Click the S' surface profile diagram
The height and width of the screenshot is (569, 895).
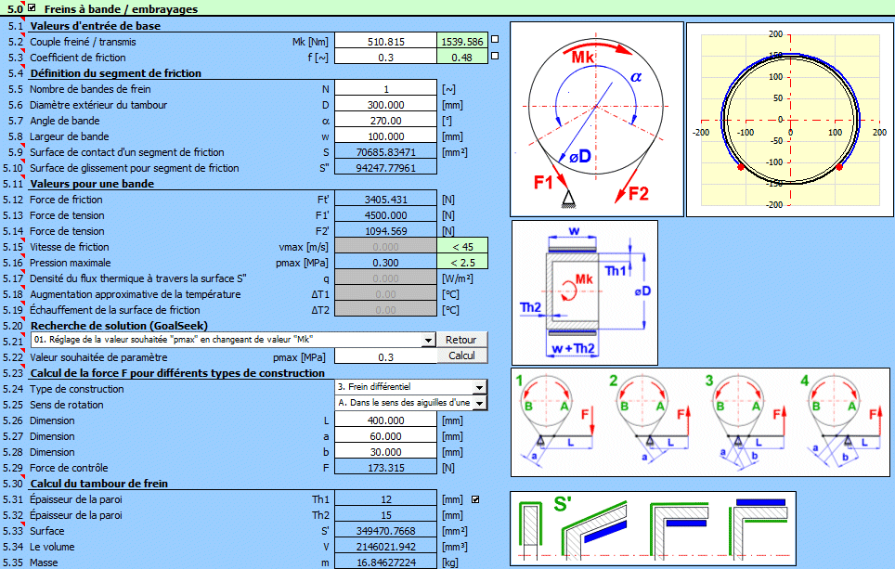pos(653,528)
